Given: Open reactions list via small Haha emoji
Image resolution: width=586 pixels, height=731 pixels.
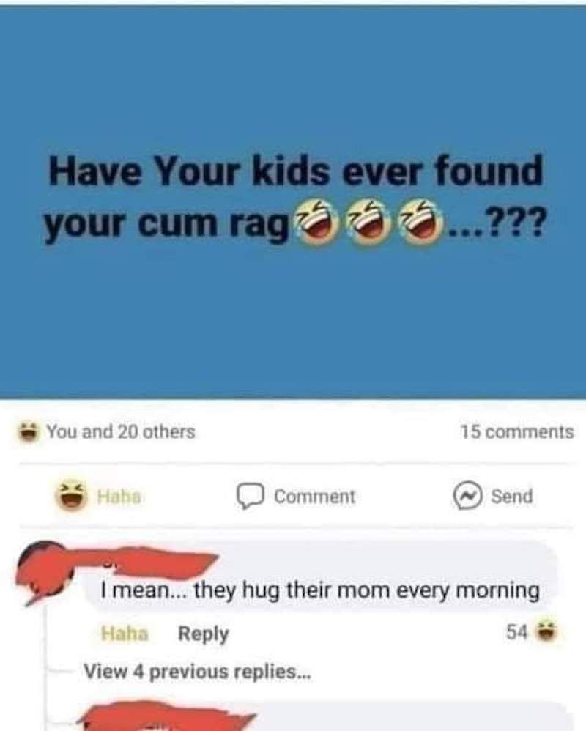Looking at the screenshot, I should click(x=28, y=431).
